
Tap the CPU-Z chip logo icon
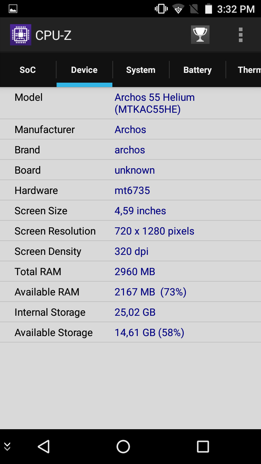click(x=21, y=35)
